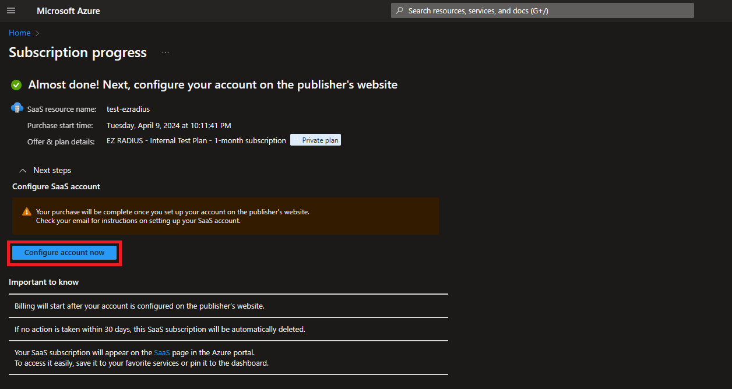
Task: Click the breadcrumb chevron after Home
Action: pos(37,33)
